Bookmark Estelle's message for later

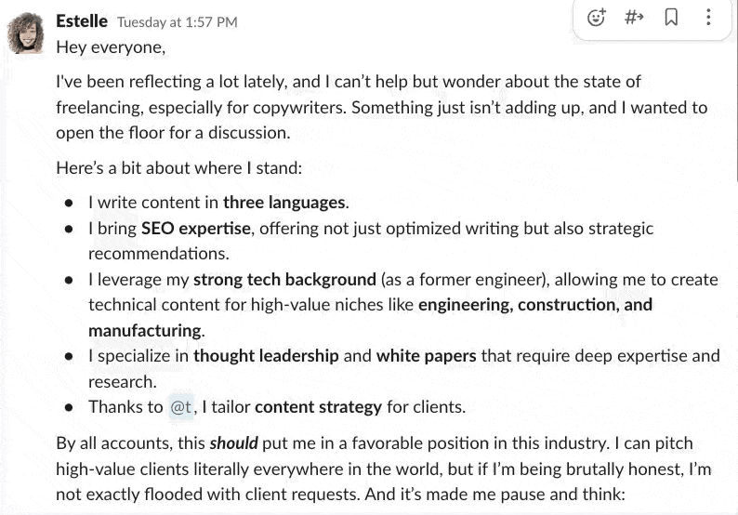(671, 18)
